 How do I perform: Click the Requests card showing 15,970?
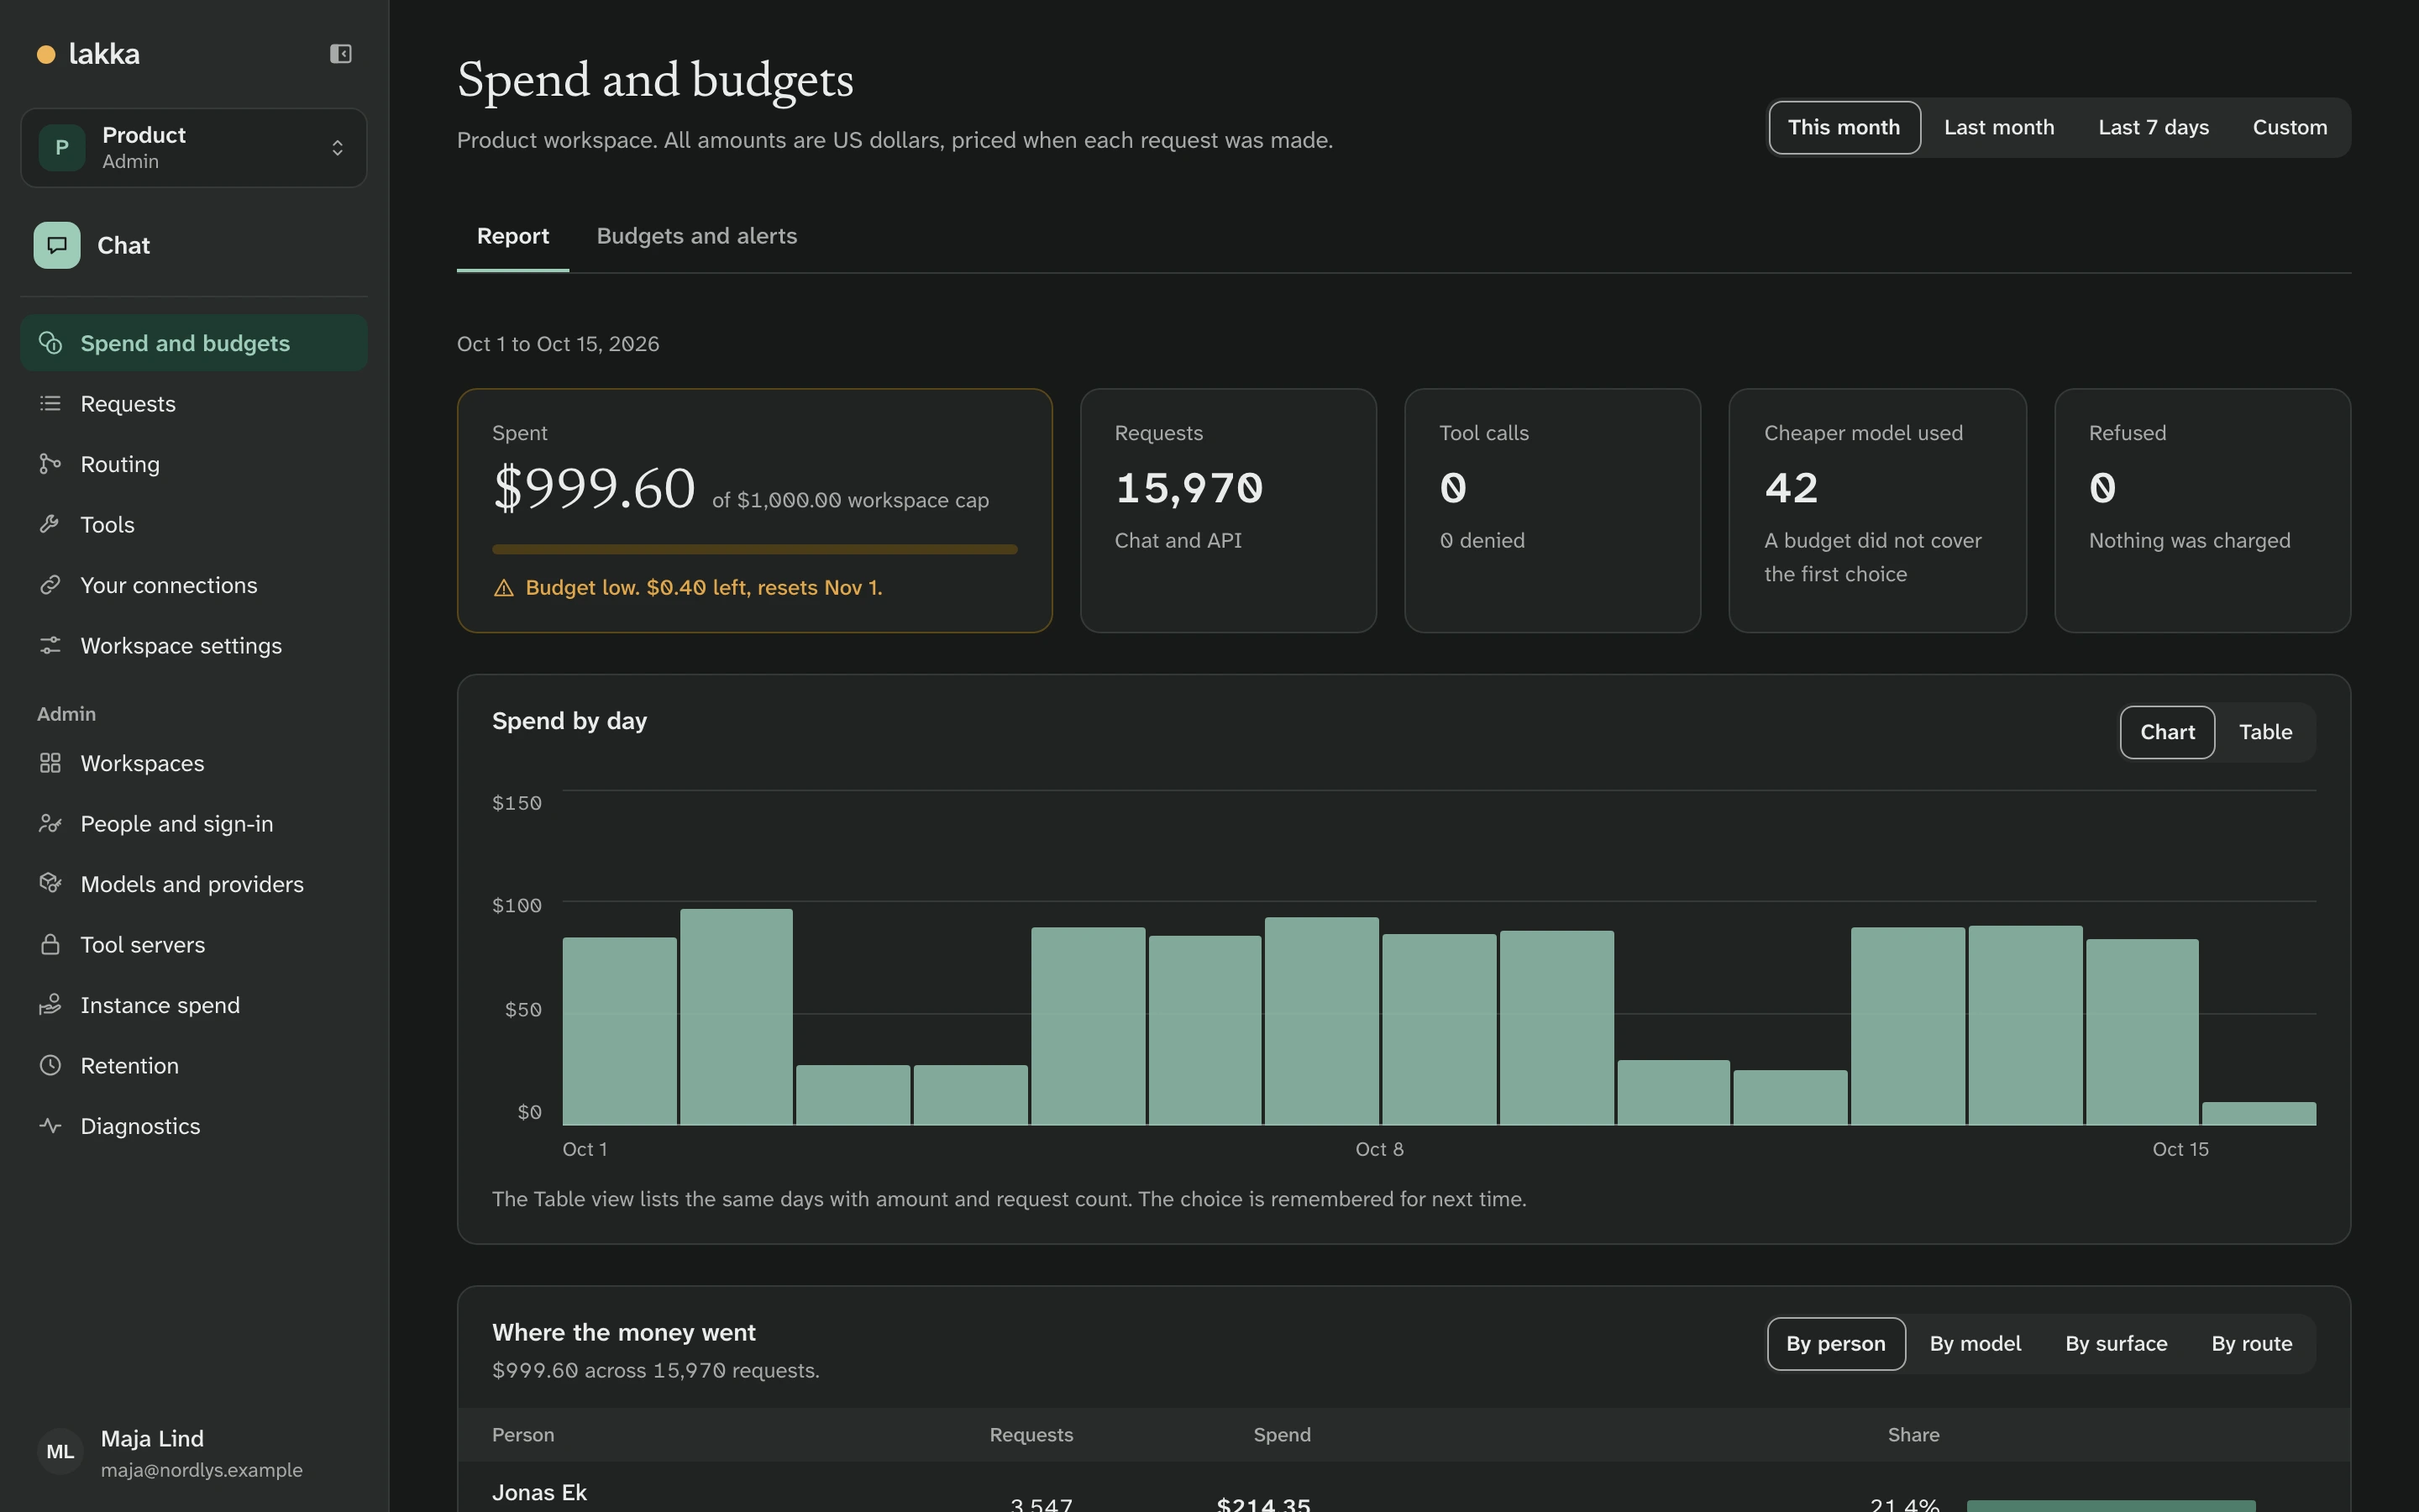click(x=1229, y=510)
